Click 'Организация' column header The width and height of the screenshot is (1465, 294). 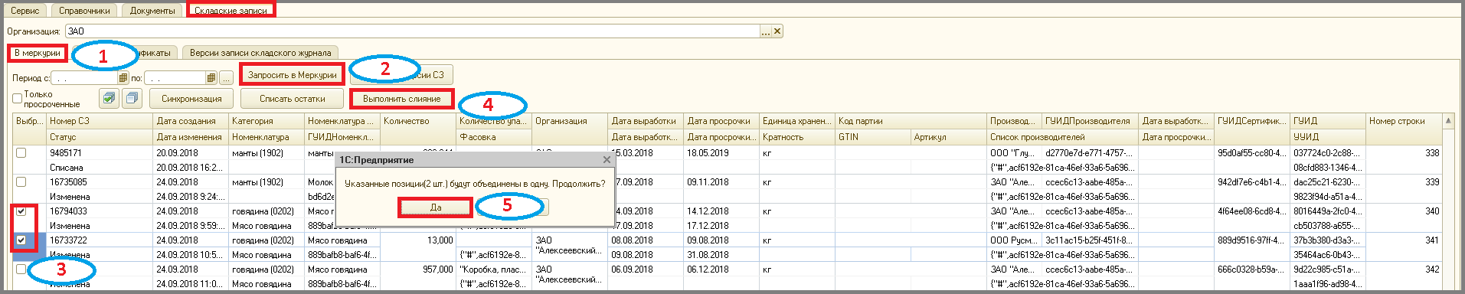(571, 121)
